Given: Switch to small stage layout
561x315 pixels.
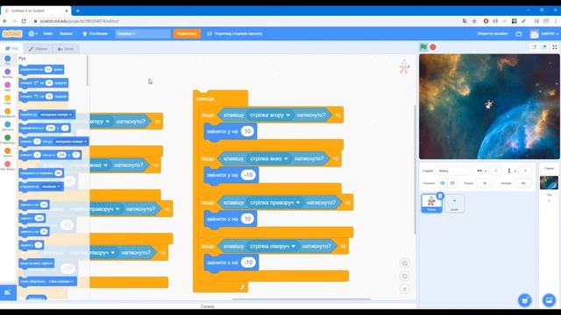Looking at the screenshot, I should (x=534, y=47).
